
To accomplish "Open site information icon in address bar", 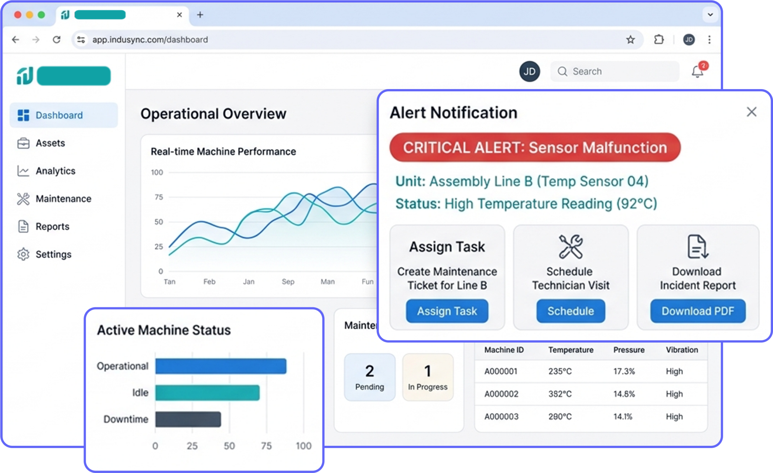I will 81,40.
